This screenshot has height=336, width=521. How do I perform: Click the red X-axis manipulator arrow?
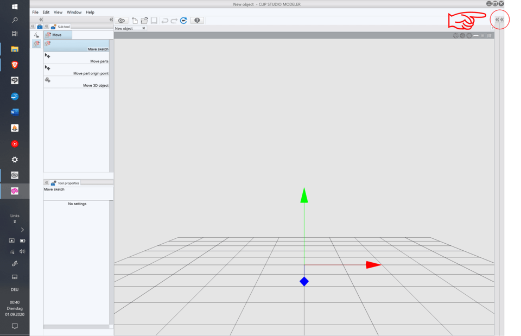[373, 265]
